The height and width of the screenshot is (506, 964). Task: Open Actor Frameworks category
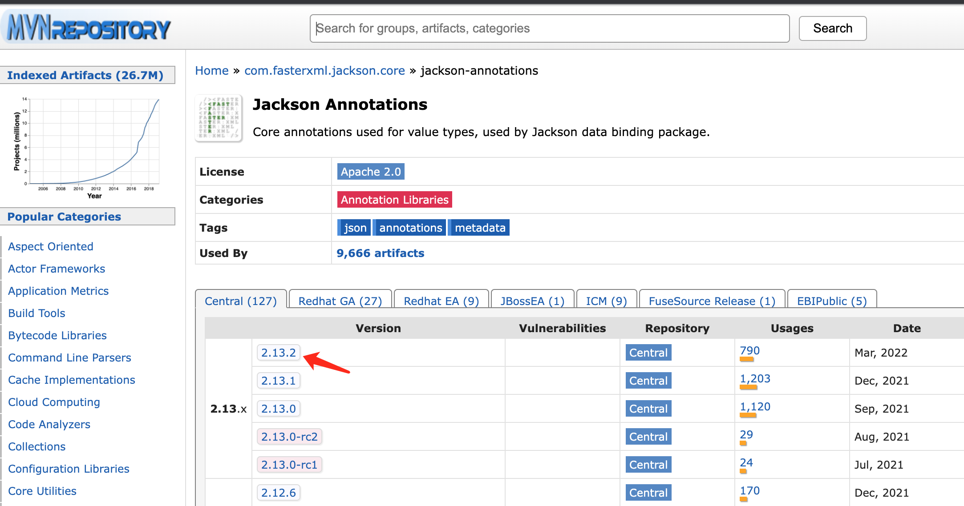(57, 269)
